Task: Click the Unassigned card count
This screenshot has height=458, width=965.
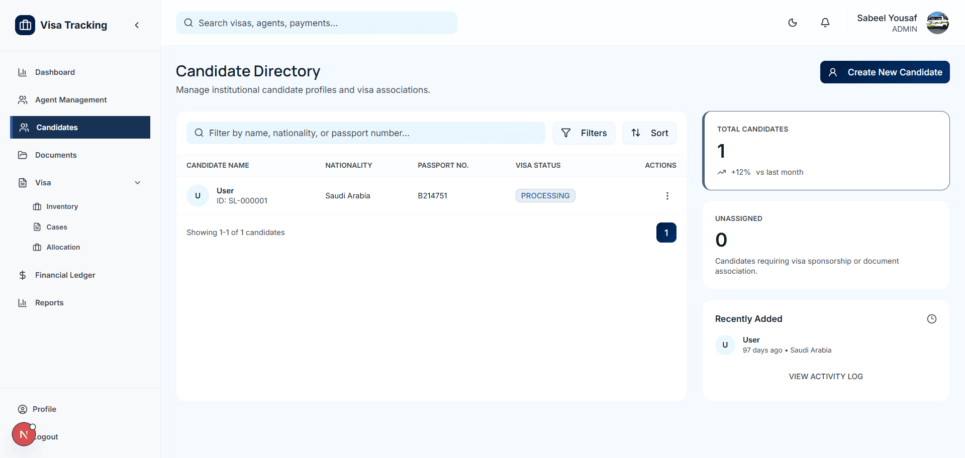Action: tap(721, 240)
